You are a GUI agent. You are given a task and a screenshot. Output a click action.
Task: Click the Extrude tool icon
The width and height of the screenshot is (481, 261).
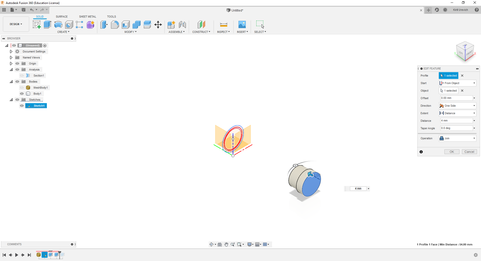(47, 25)
